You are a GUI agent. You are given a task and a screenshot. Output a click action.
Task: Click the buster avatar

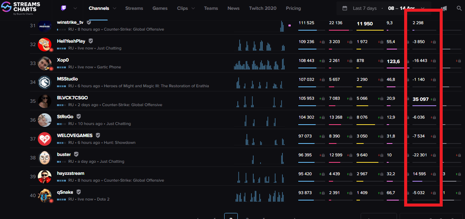coord(45,157)
